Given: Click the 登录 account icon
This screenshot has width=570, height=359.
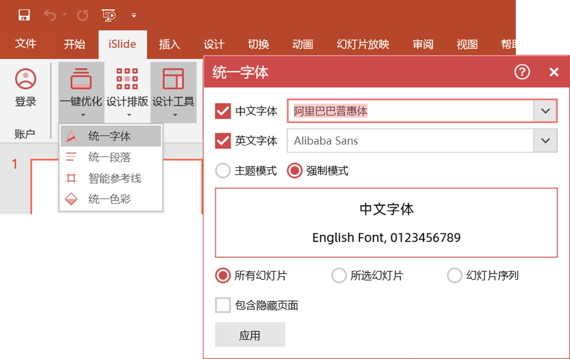Looking at the screenshot, I should [26, 79].
